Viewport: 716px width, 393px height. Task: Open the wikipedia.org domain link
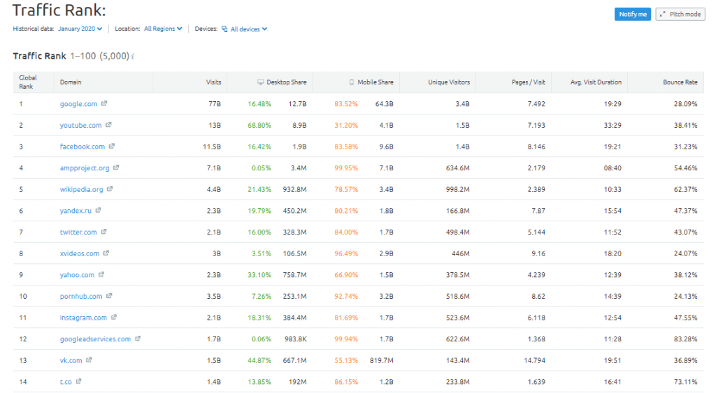81,190
